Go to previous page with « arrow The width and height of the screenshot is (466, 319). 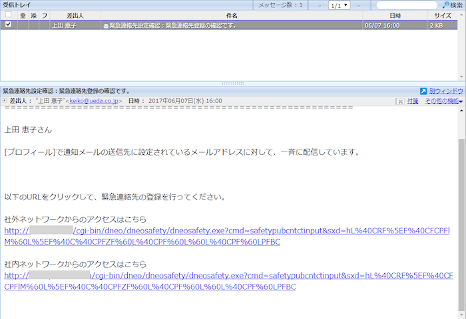tap(320, 5)
